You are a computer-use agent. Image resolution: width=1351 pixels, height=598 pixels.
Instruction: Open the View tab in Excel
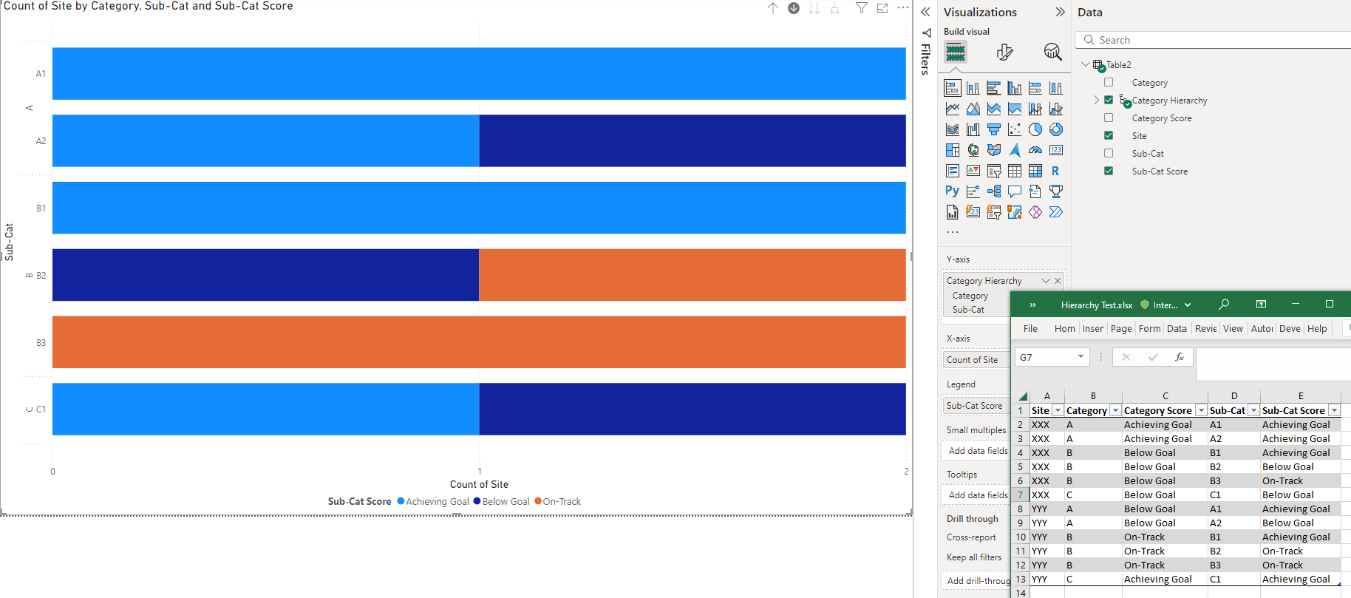[1233, 329]
